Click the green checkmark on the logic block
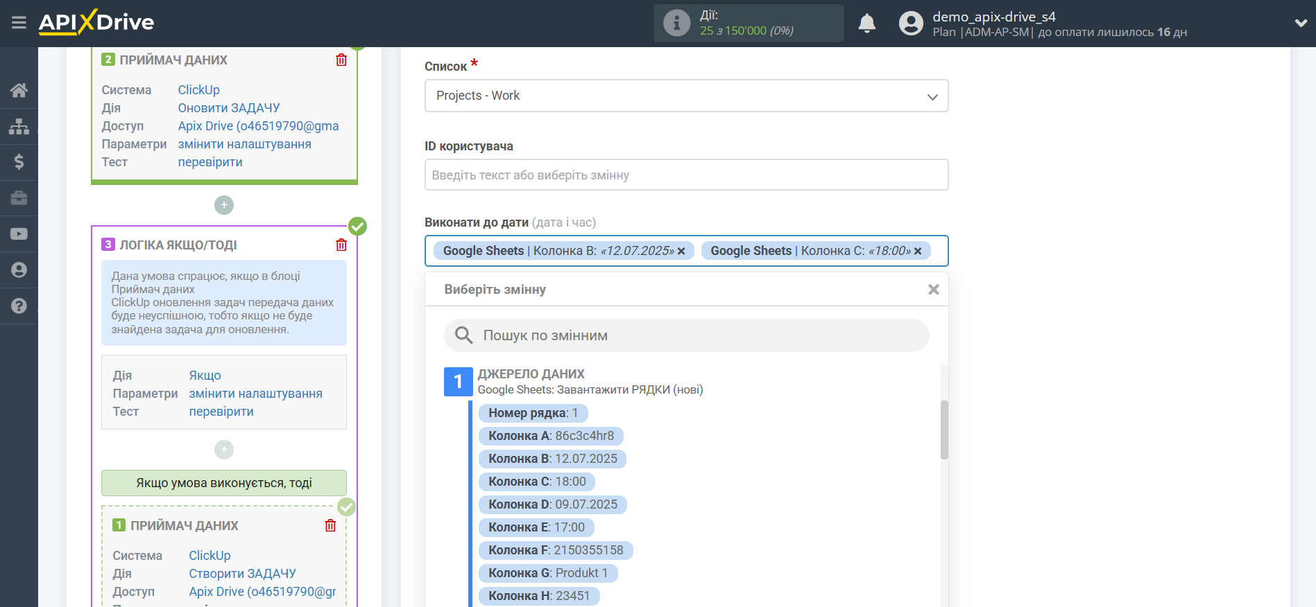The height and width of the screenshot is (607, 1316). [x=357, y=227]
